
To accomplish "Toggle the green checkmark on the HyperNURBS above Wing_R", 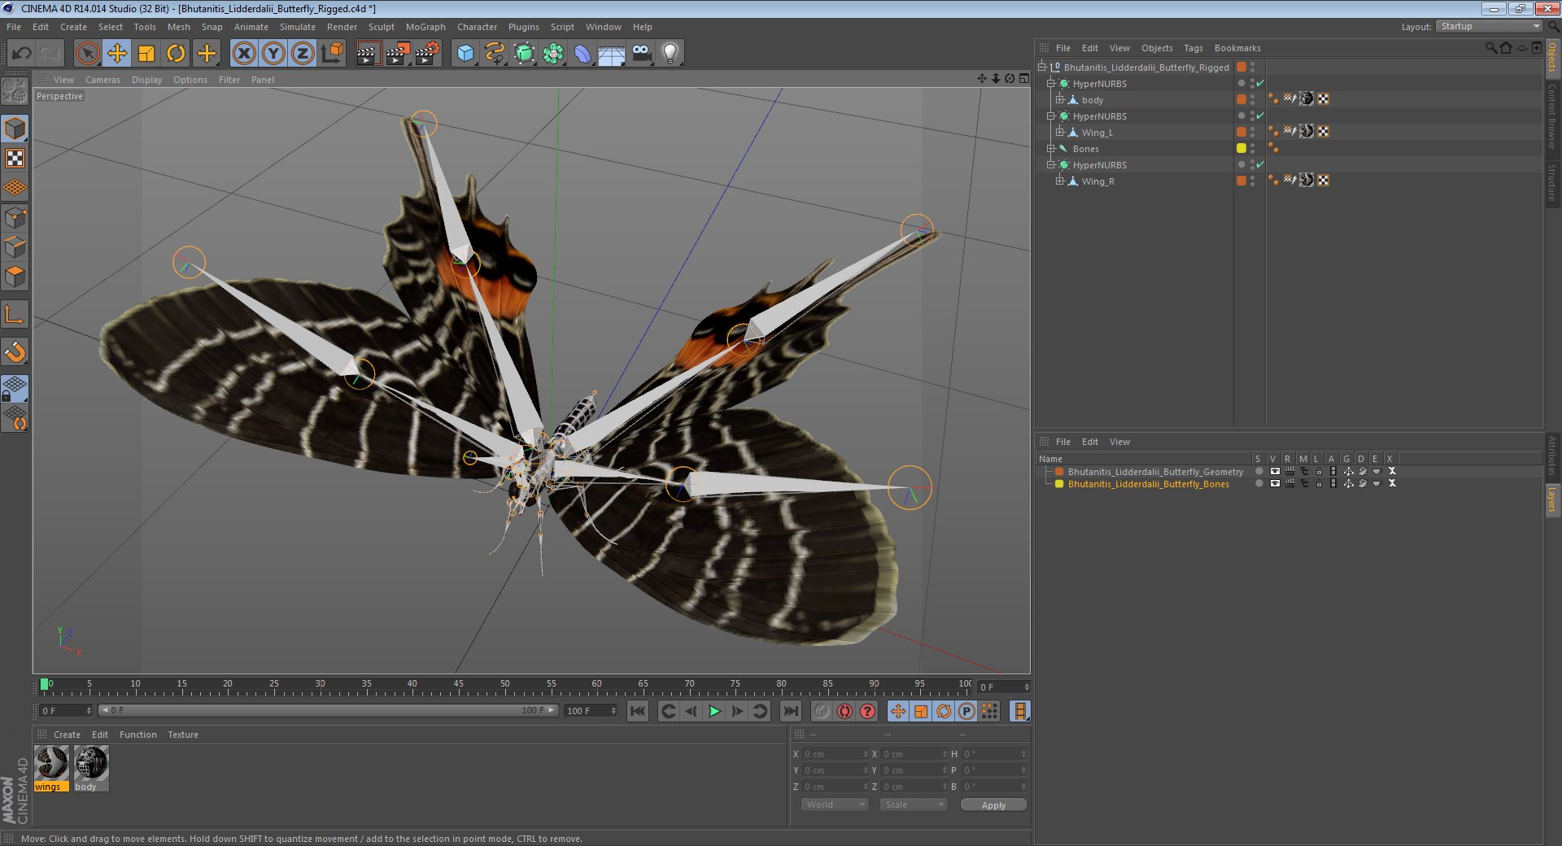I will tap(1260, 165).
